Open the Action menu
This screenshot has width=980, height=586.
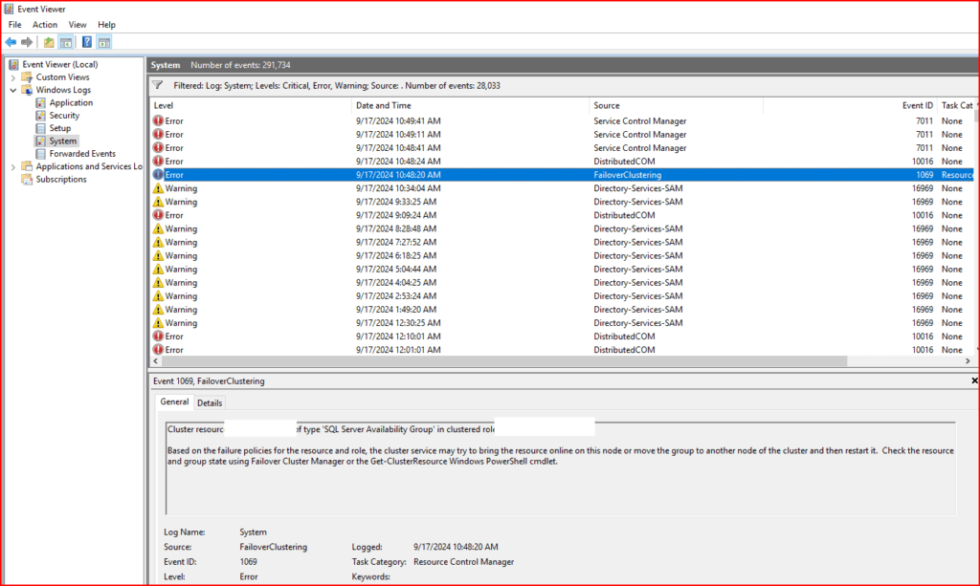(45, 25)
